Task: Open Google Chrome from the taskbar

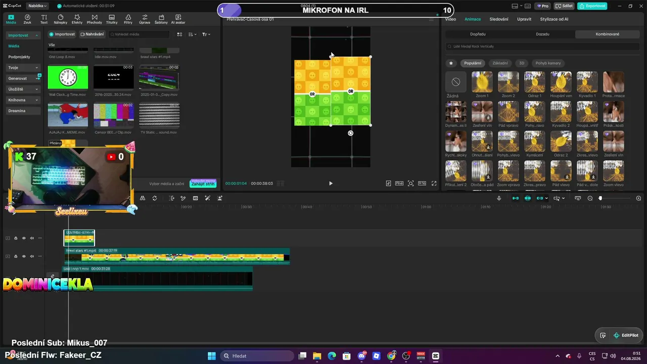Action: tap(391, 356)
